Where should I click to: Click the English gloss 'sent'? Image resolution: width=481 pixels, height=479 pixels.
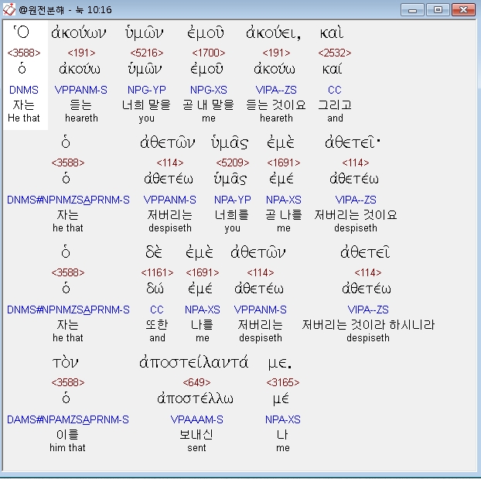196,448
